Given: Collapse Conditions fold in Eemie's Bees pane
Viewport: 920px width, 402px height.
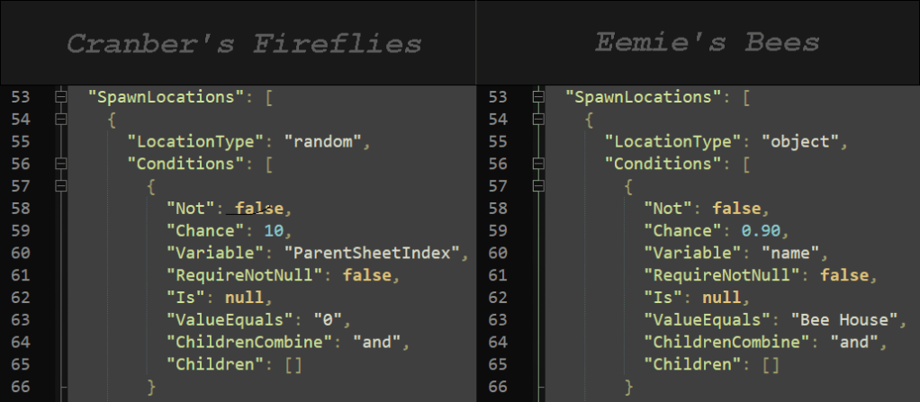Looking at the screenshot, I should (x=537, y=164).
